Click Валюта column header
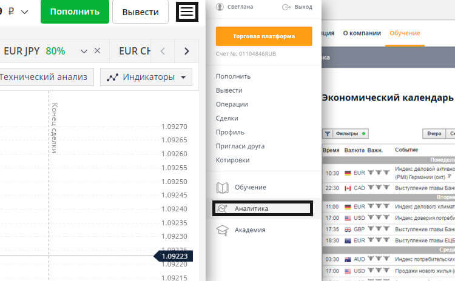The width and height of the screenshot is (455, 281). 354,150
